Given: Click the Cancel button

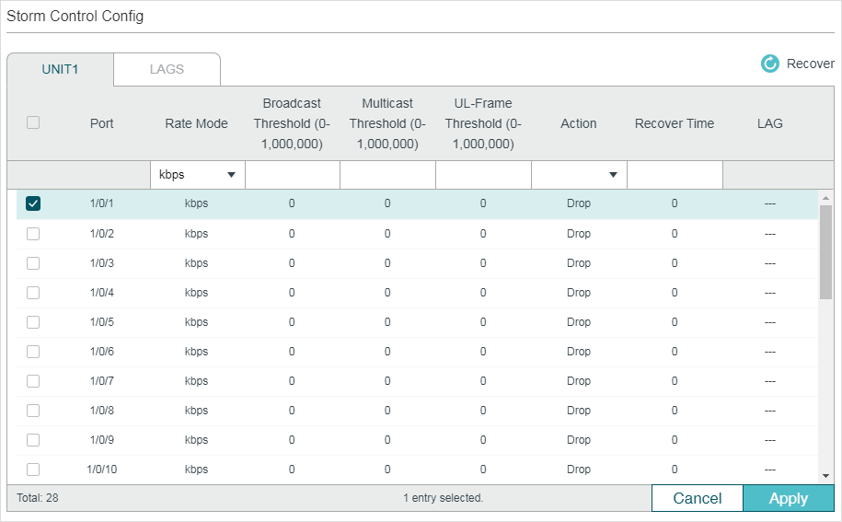Looking at the screenshot, I should [697, 498].
